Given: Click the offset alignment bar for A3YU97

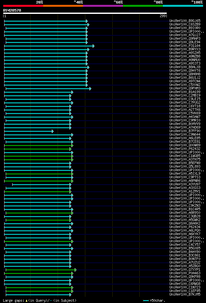Looking at the screenshot, I should [x=42, y=185].
